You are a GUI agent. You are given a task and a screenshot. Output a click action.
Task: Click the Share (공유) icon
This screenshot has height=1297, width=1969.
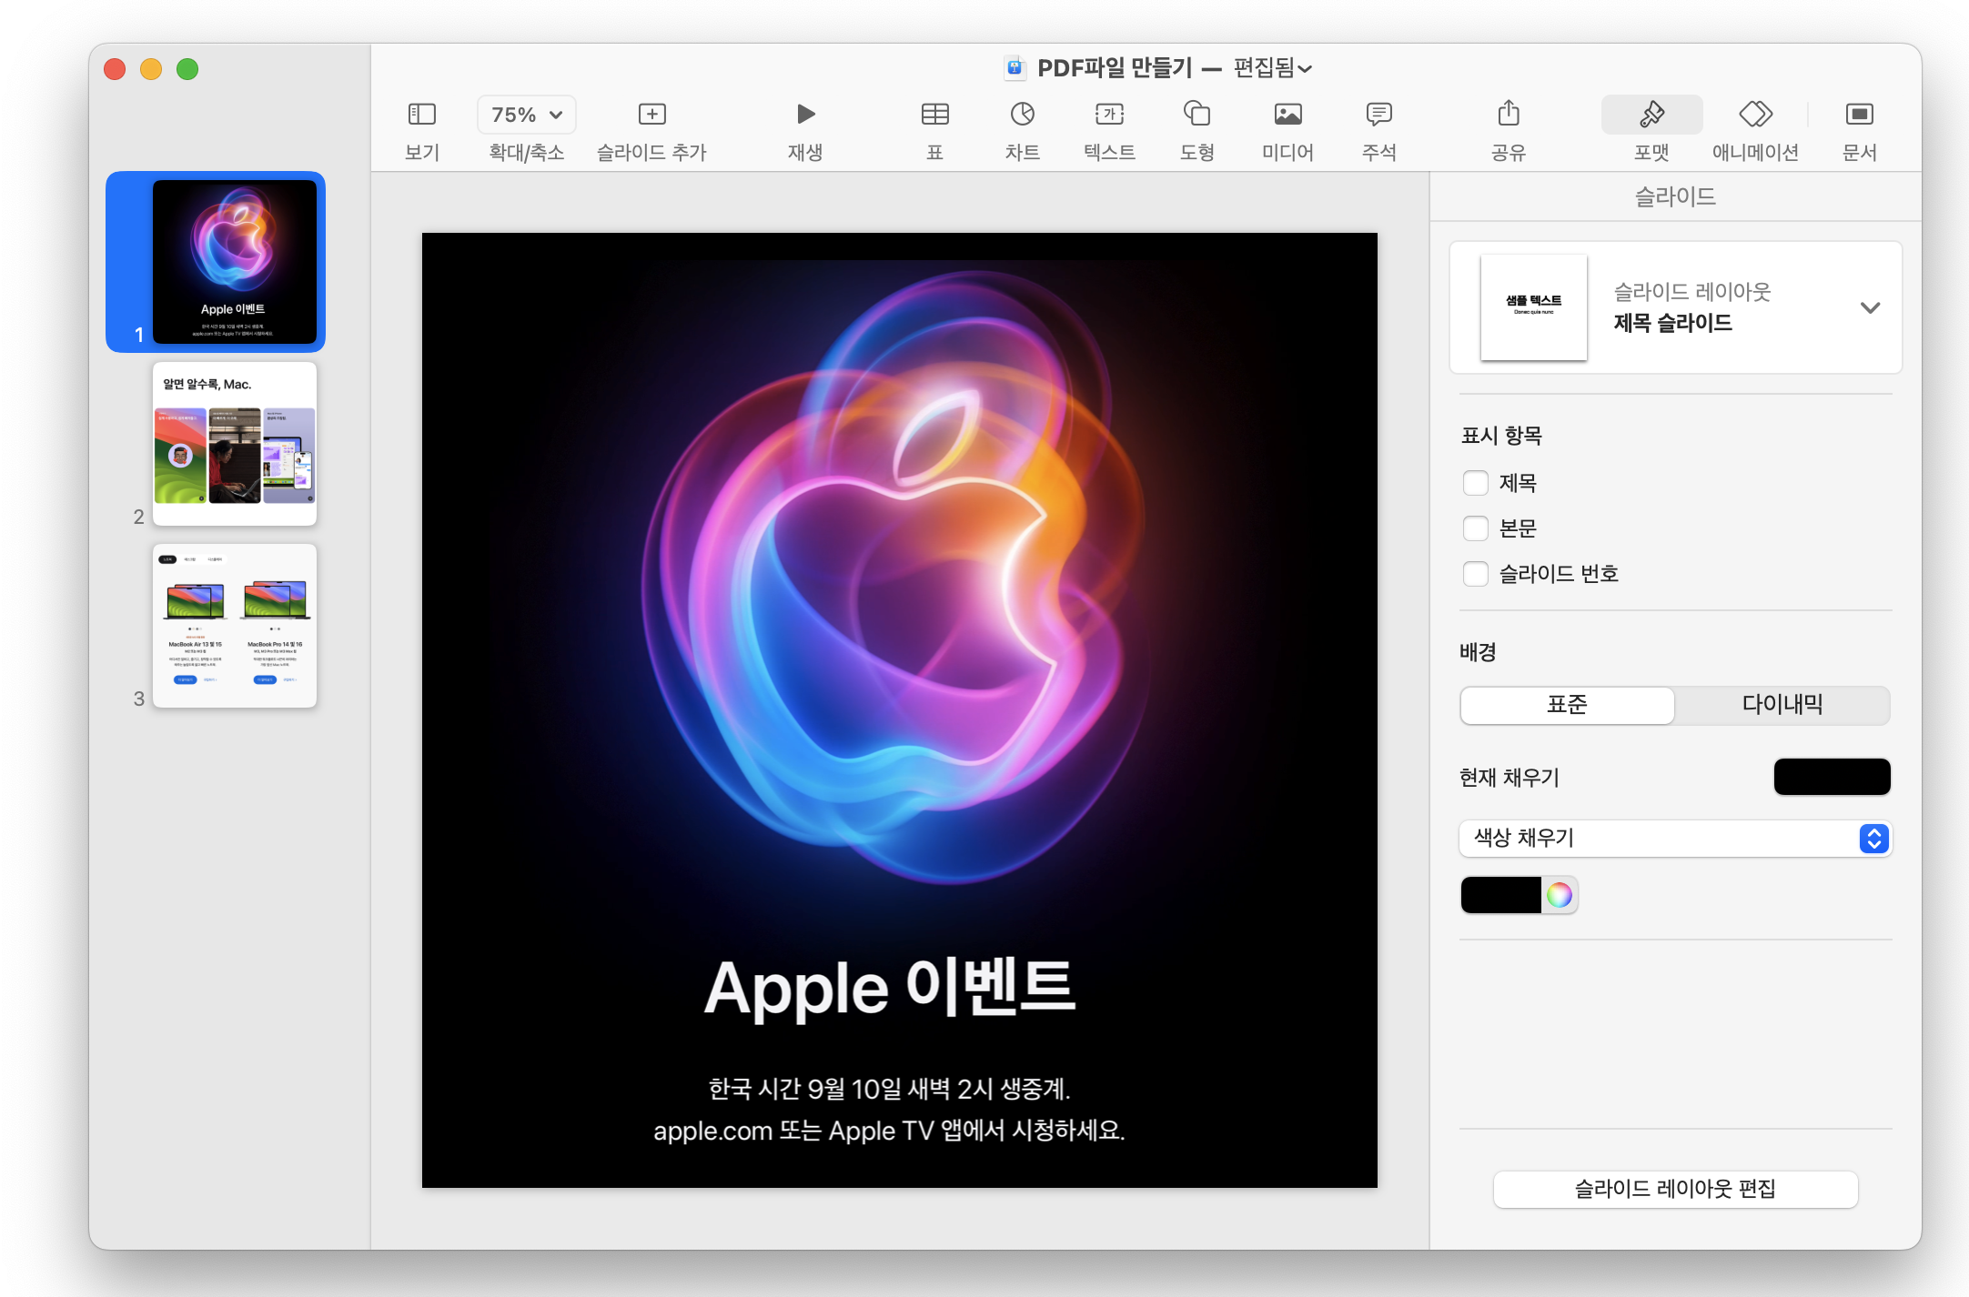coord(1508,115)
